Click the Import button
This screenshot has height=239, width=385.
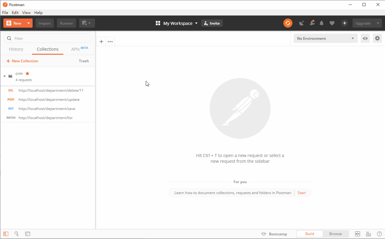[45, 23]
